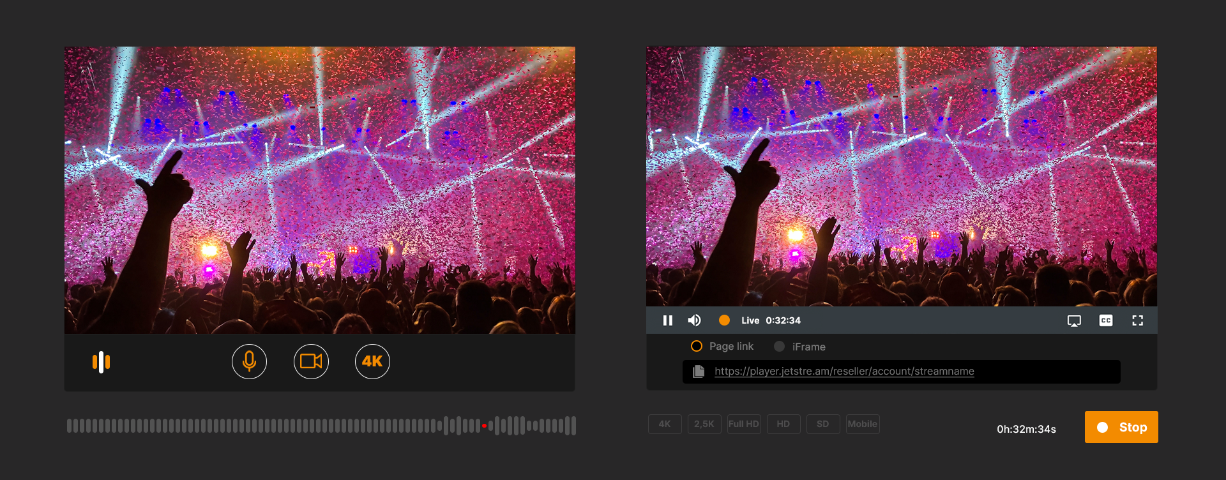The height and width of the screenshot is (480, 1226).
Task: Click the red marker on audio waveform
Action: [484, 426]
